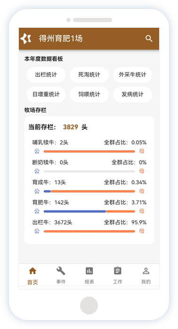This screenshot has width=178, height=329.
Task: View 外采牛统计 report
Action: [x=132, y=75]
